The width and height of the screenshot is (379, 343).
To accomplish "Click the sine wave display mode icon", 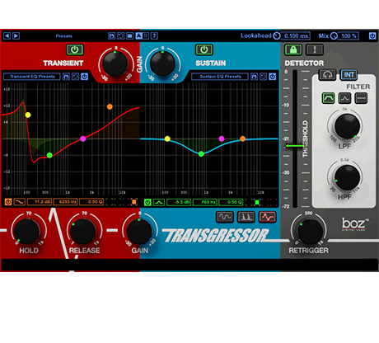I will point(225,217).
